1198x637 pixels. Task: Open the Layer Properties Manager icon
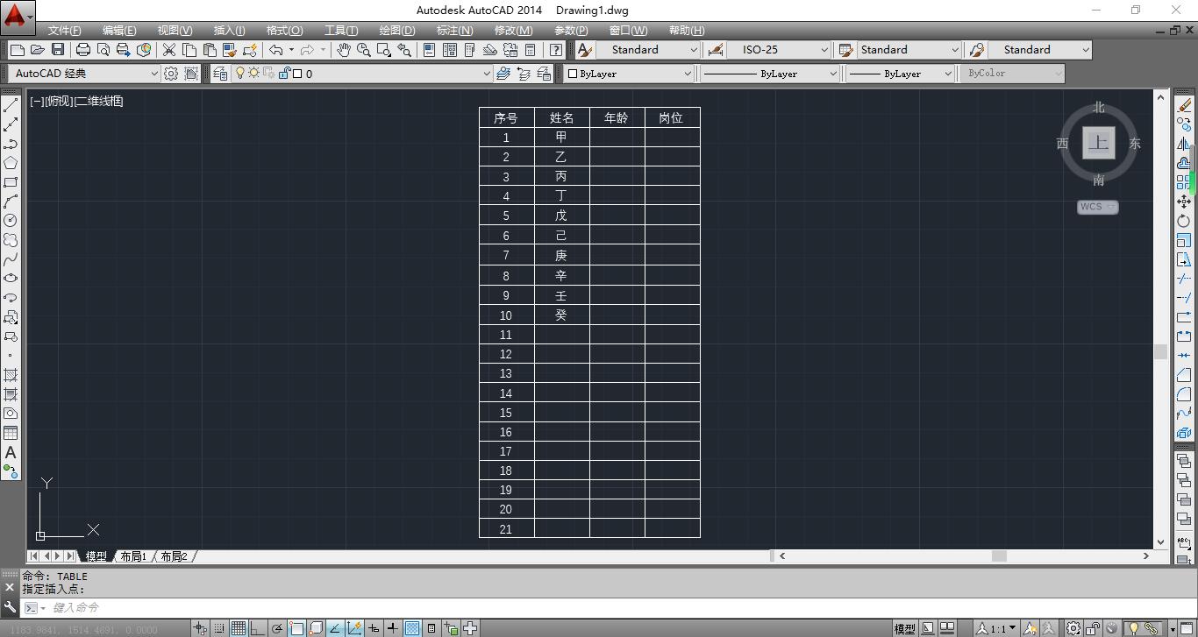220,74
